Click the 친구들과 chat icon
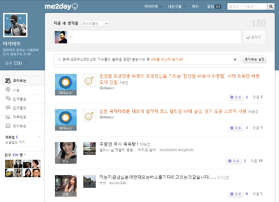 [x=8, y=107]
